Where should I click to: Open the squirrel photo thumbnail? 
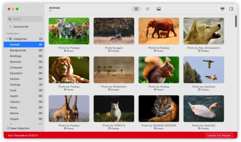[x=159, y=70]
